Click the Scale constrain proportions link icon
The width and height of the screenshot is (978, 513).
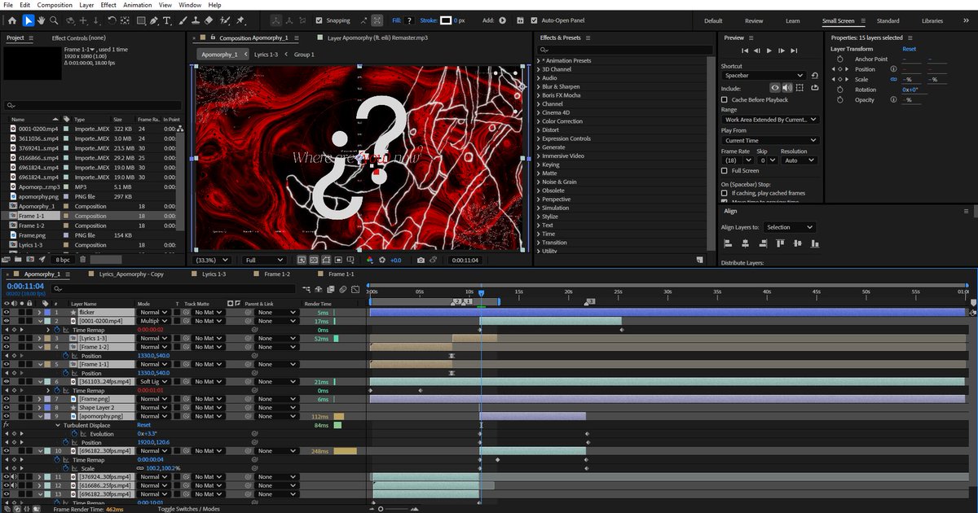893,79
